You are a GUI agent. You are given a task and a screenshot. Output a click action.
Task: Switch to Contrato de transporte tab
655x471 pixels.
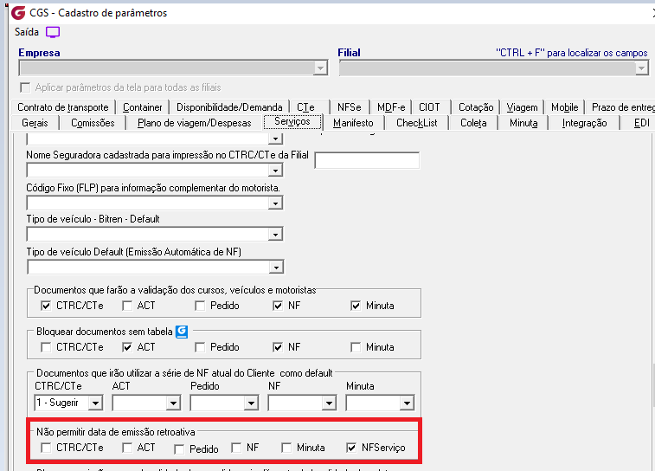pyautogui.click(x=63, y=107)
